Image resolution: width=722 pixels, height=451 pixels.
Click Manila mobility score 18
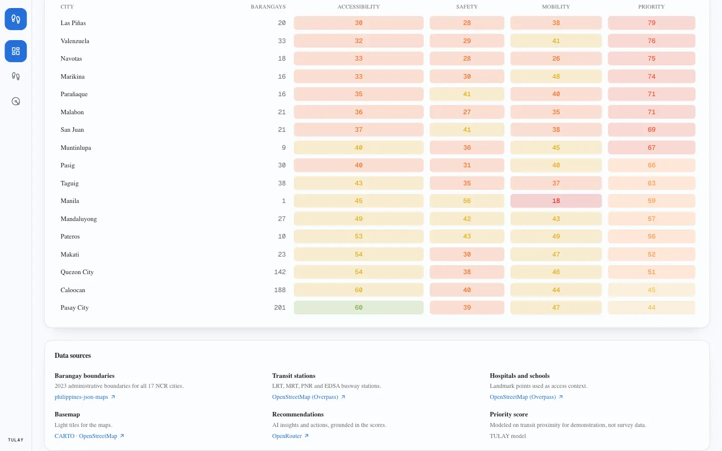click(x=556, y=201)
